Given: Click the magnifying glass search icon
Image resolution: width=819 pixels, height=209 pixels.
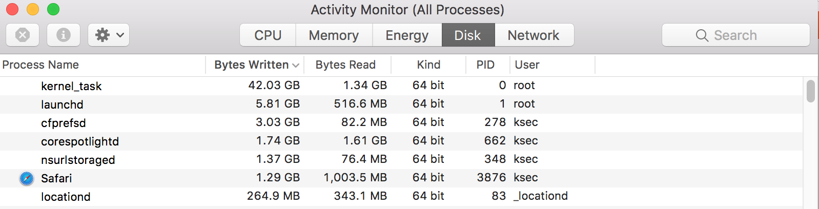Looking at the screenshot, I should (x=702, y=35).
